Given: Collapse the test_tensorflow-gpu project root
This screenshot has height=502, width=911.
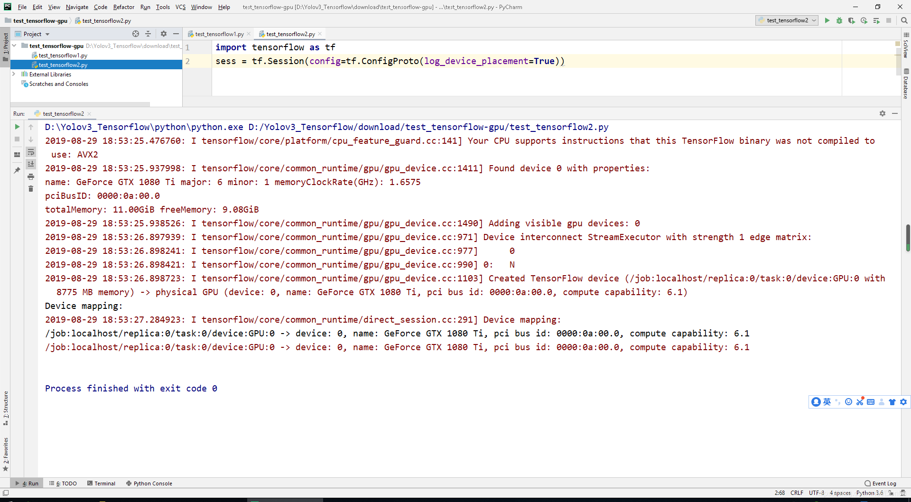Looking at the screenshot, I should coord(14,46).
